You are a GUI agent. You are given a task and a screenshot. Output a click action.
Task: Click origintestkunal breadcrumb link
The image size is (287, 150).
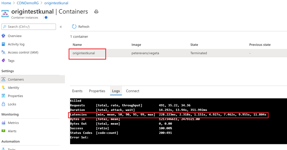tap(56, 3)
